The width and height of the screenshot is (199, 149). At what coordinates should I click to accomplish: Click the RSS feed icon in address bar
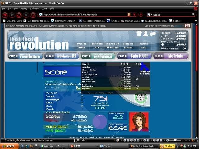pos(129,15)
